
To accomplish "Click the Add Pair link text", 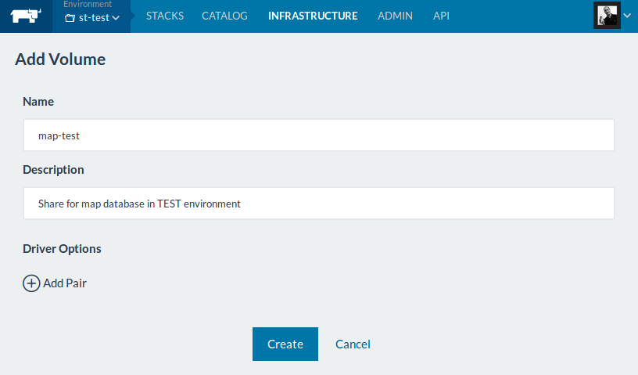I will 65,283.
